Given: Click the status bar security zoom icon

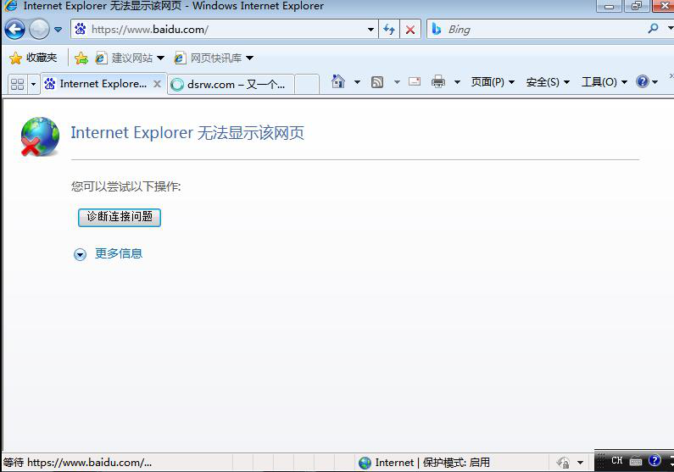Looking at the screenshot, I should (x=563, y=463).
